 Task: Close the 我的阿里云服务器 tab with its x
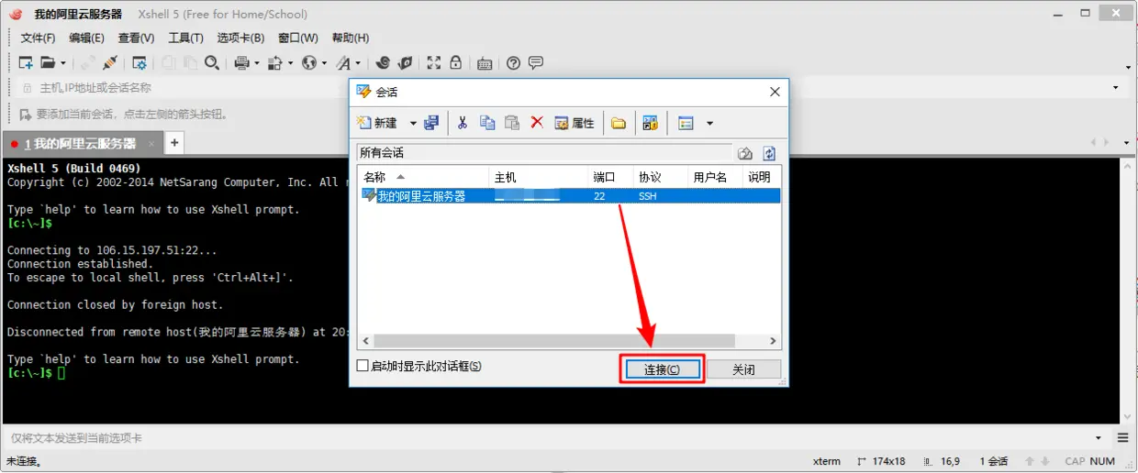(x=151, y=143)
